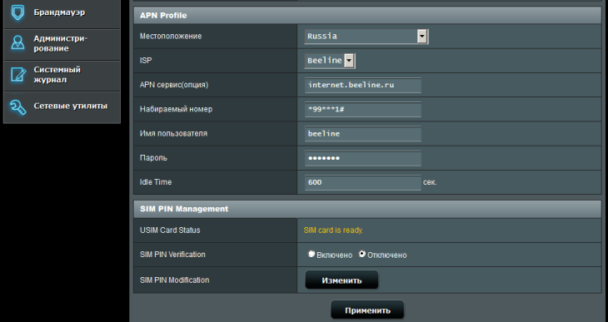Click the Firewall shield icon
Image resolution: width=608 pixels, height=322 pixels.
click(17, 12)
